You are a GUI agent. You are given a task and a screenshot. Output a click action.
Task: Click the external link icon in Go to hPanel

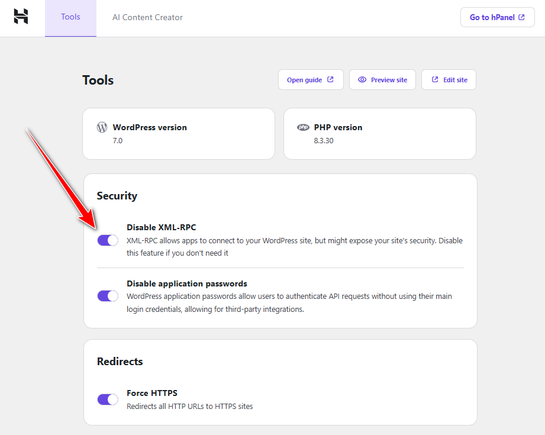(x=521, y=17)
